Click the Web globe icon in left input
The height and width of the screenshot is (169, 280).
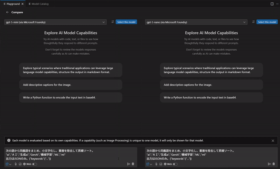tap(24, 164)
